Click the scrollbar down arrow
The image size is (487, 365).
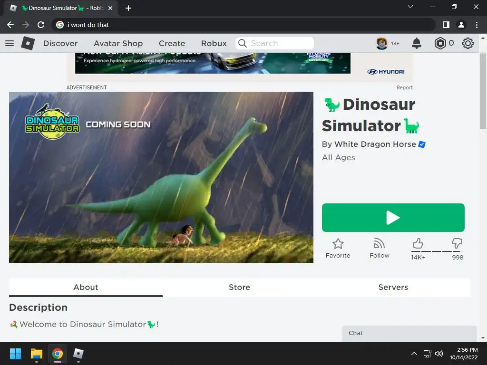[483, 338]
